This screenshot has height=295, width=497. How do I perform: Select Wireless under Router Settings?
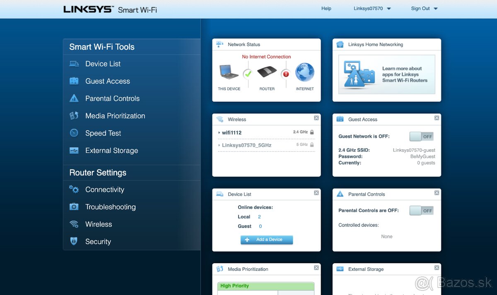99,224
